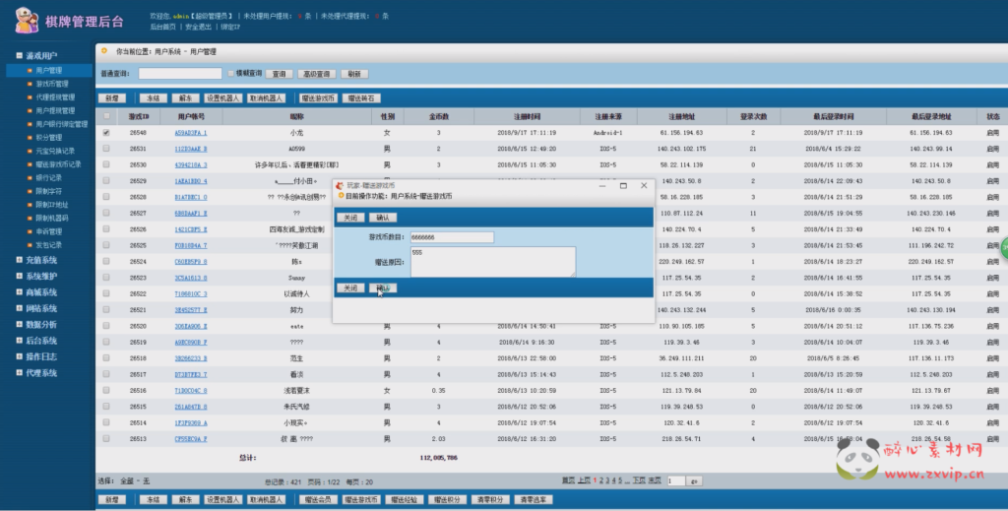Click the 高级查询 advanced search button
1008x511 pixels.
[315, 74]
